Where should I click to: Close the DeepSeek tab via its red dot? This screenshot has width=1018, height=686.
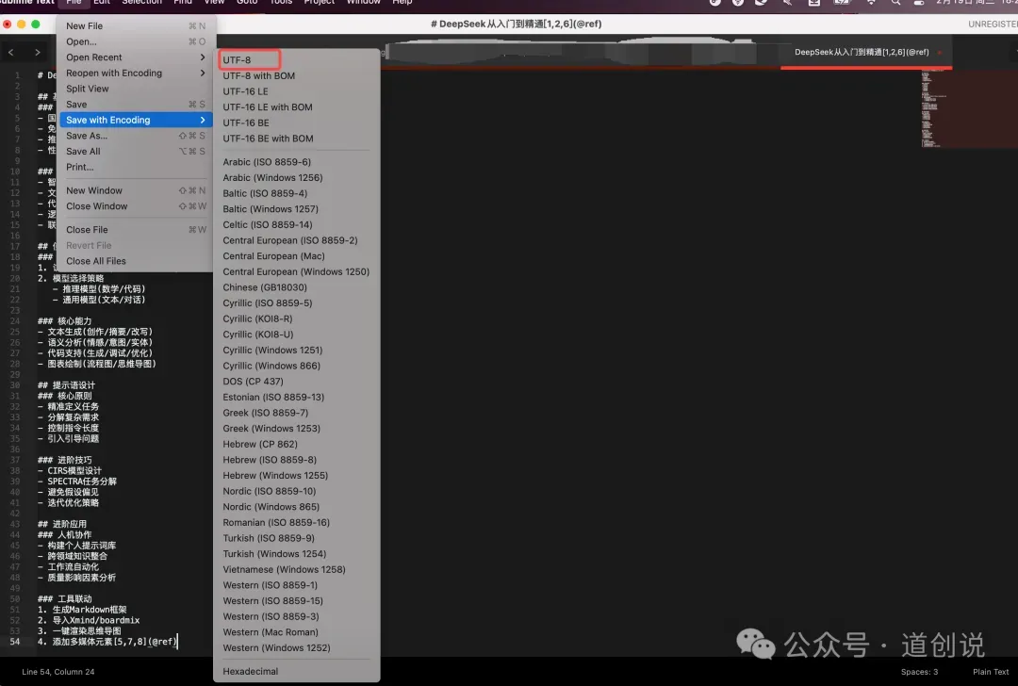coord(940,53)
